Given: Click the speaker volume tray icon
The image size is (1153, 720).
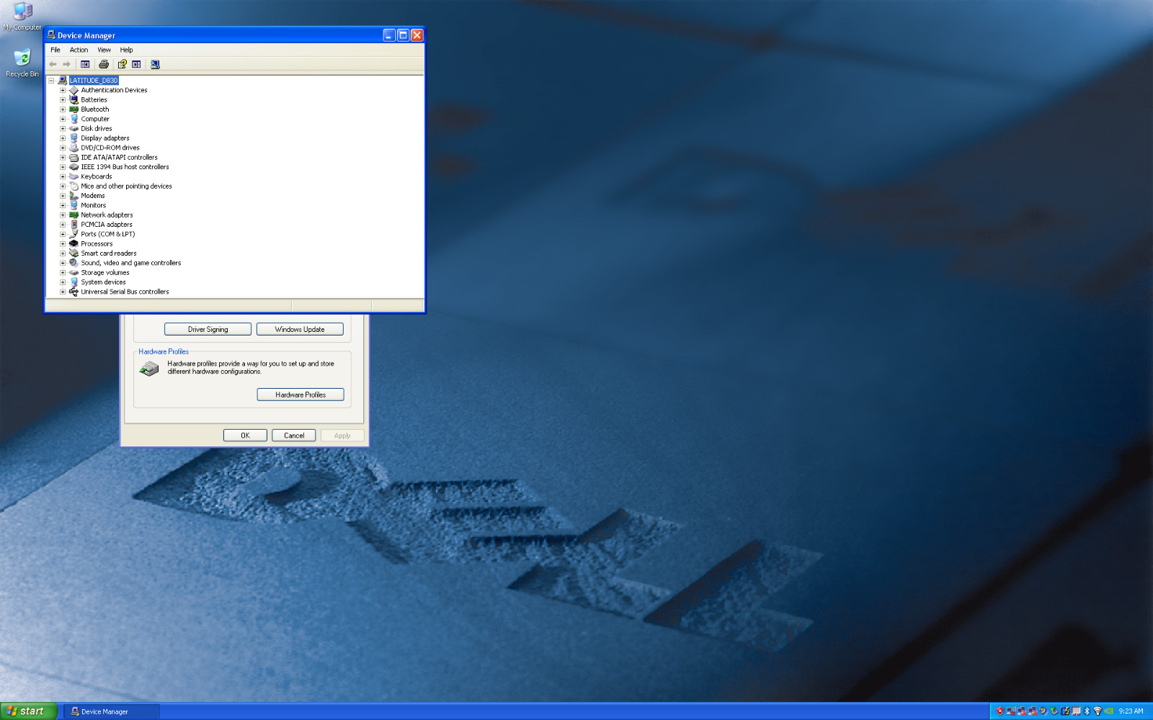Looking at the screenshot, I should (x=1043, y=711).
